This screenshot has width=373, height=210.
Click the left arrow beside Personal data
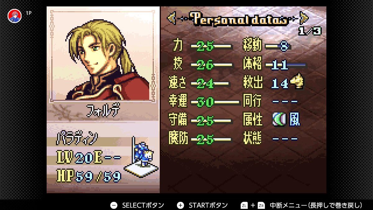[x=172, y=19]
